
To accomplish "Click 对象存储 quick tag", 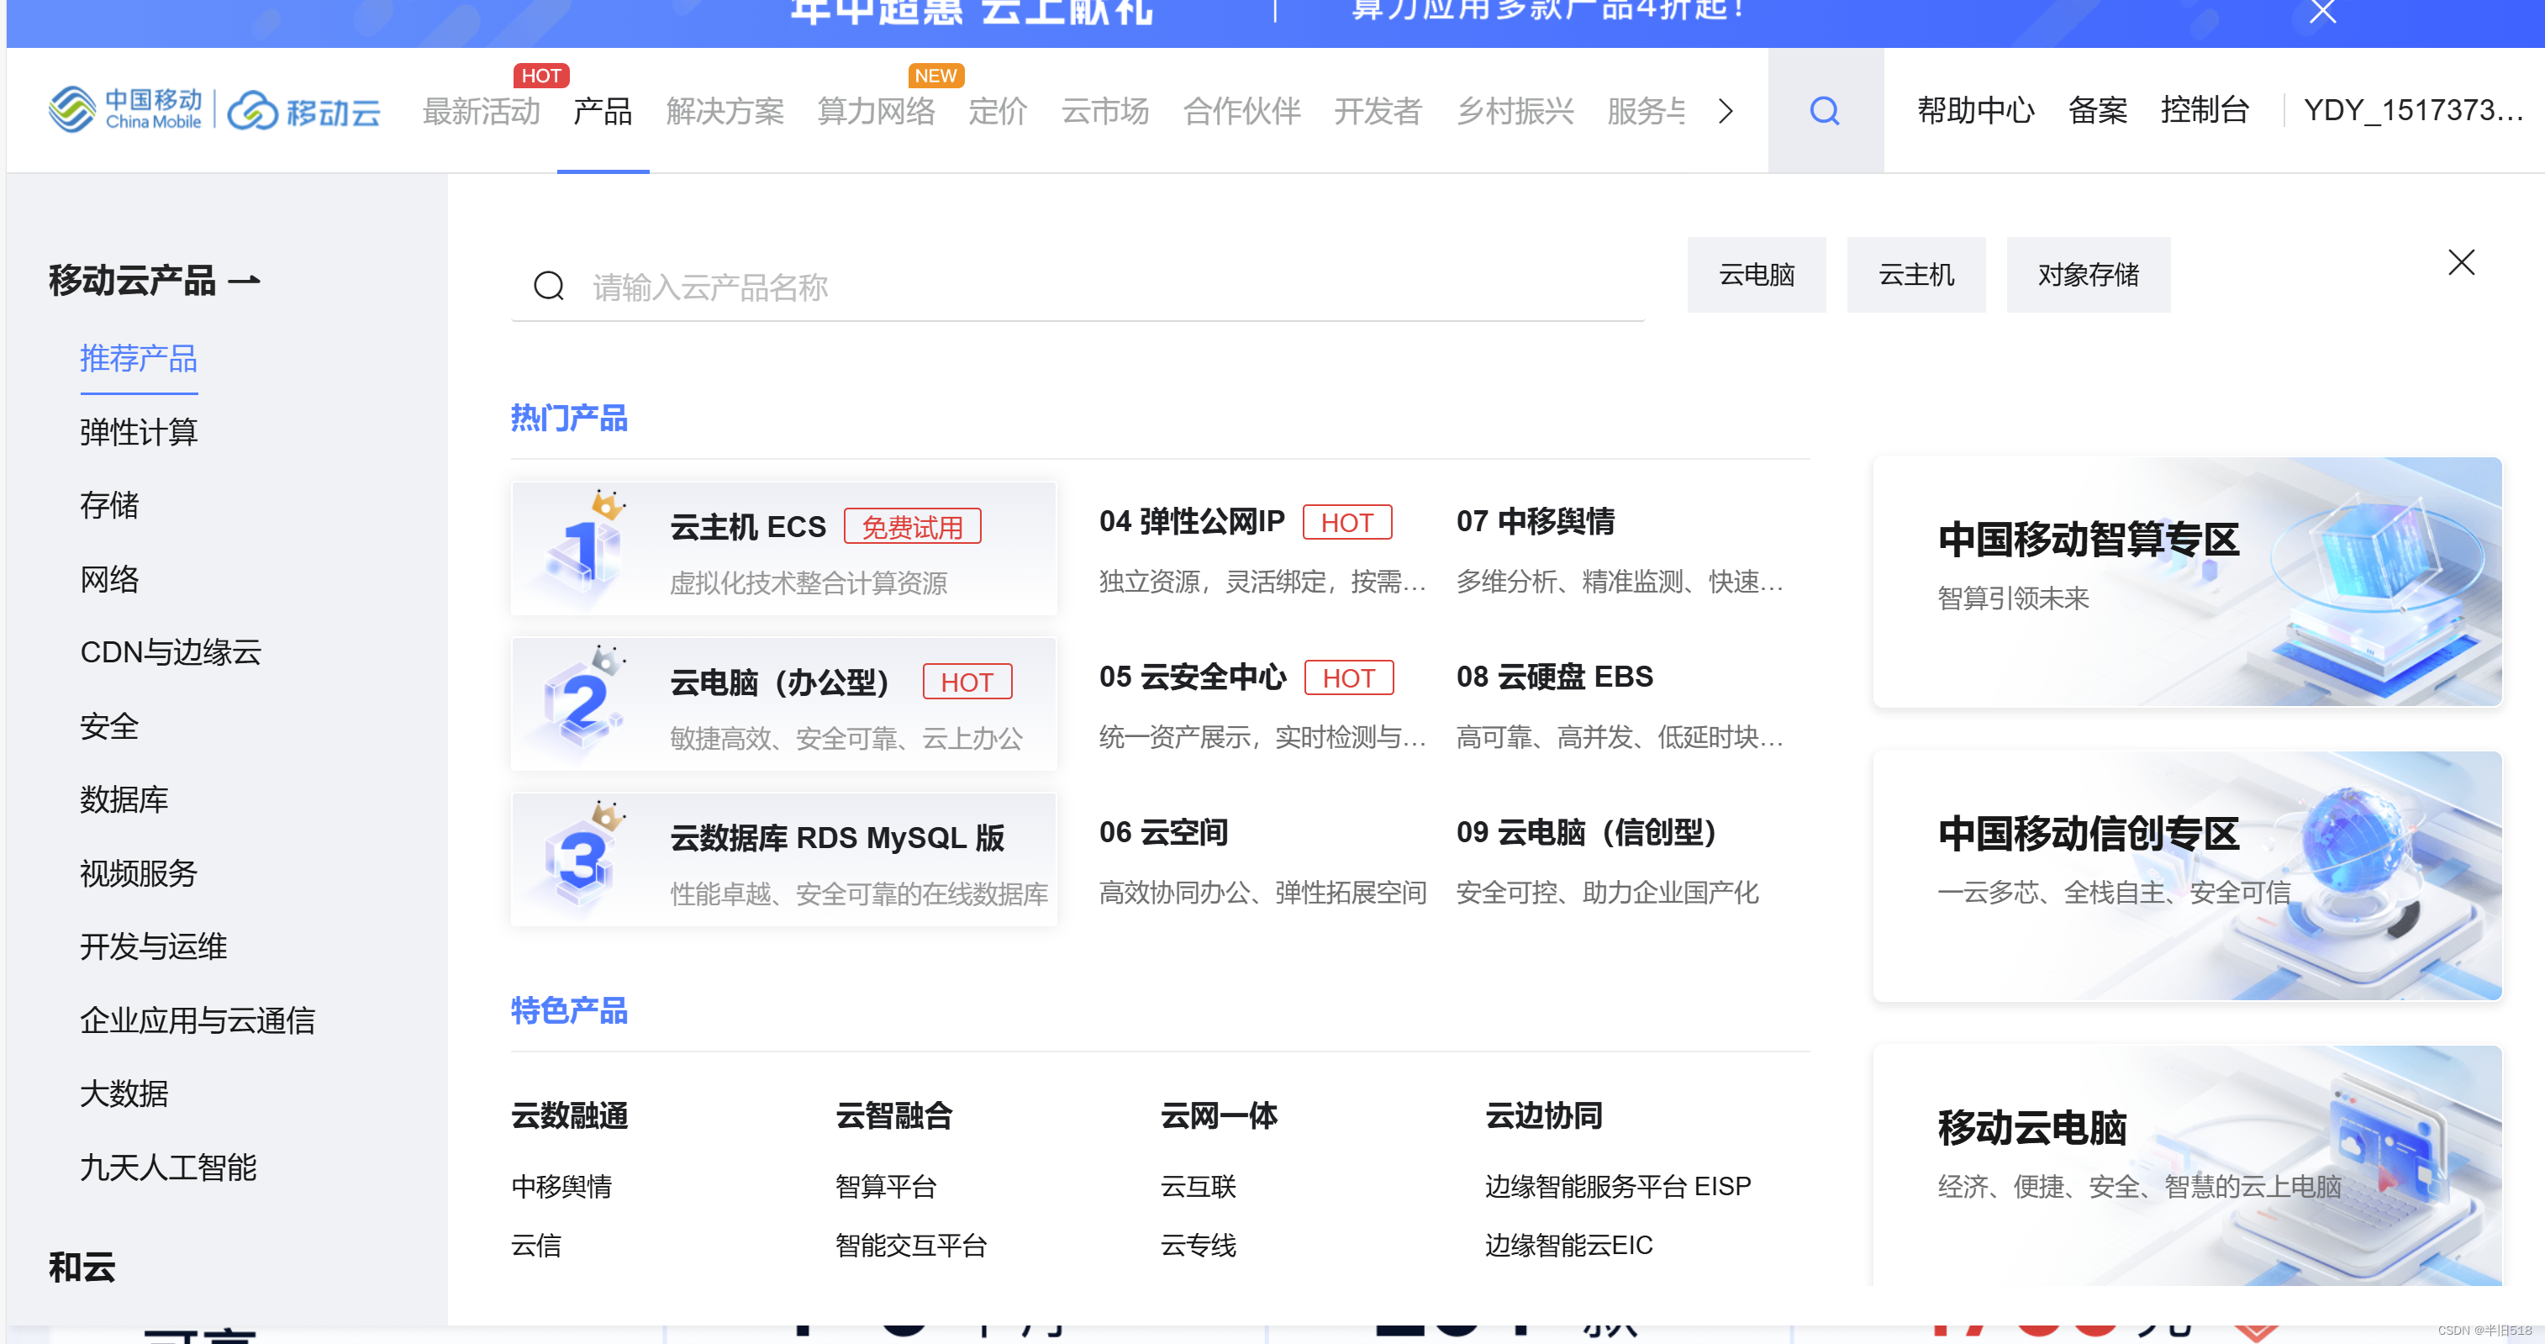I will click(2088, 275).
